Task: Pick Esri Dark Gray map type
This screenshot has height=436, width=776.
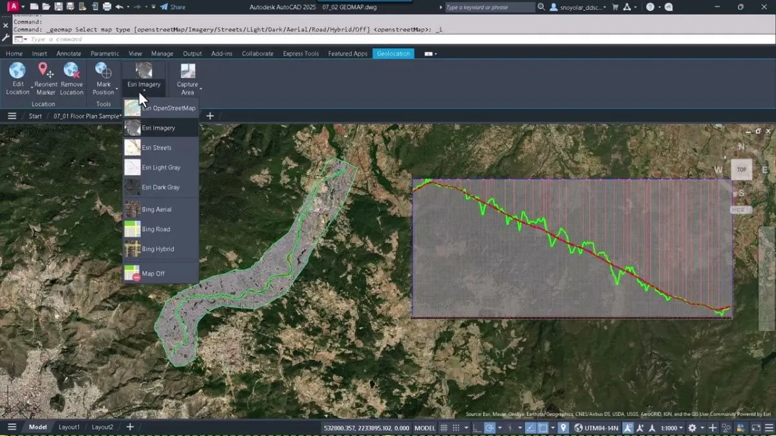Action: pyautogui.click(x=160, y=187)
